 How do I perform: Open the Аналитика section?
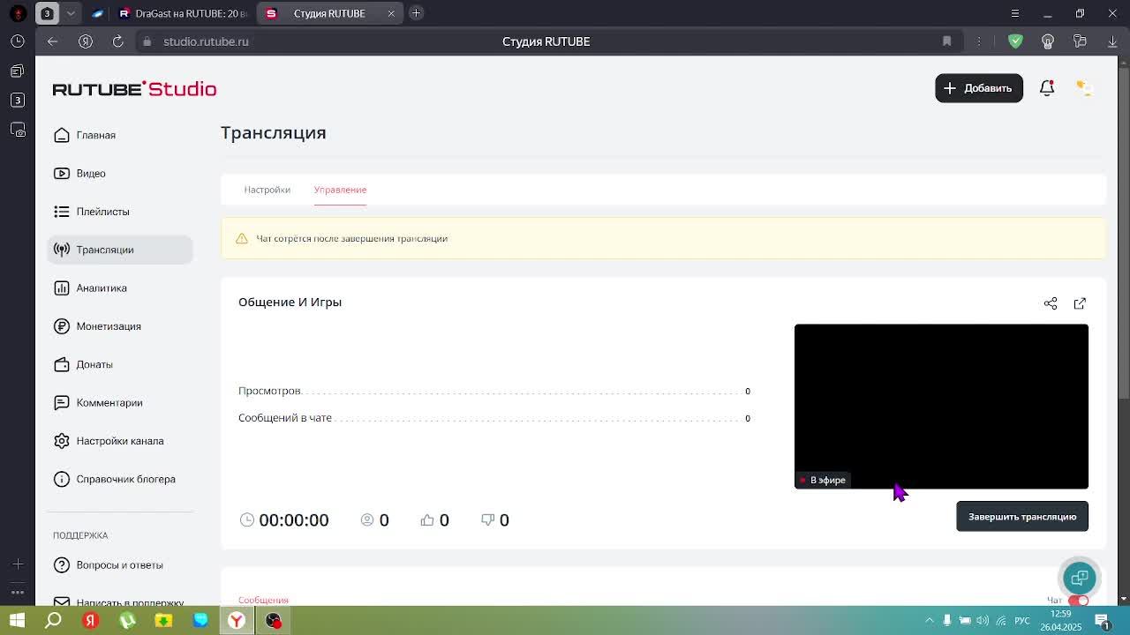(x=102, y=288)
